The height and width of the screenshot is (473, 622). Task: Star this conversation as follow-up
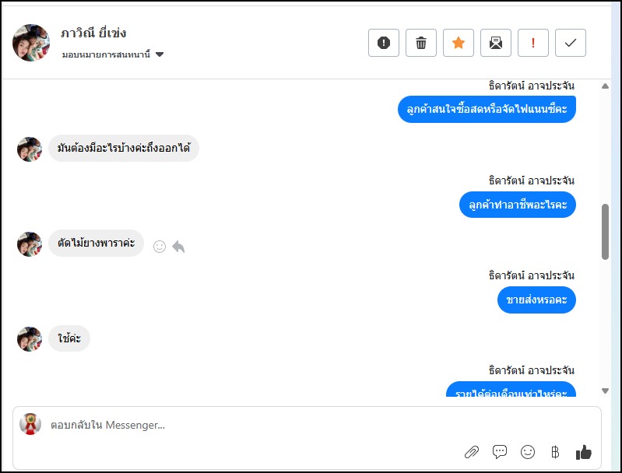459,44
